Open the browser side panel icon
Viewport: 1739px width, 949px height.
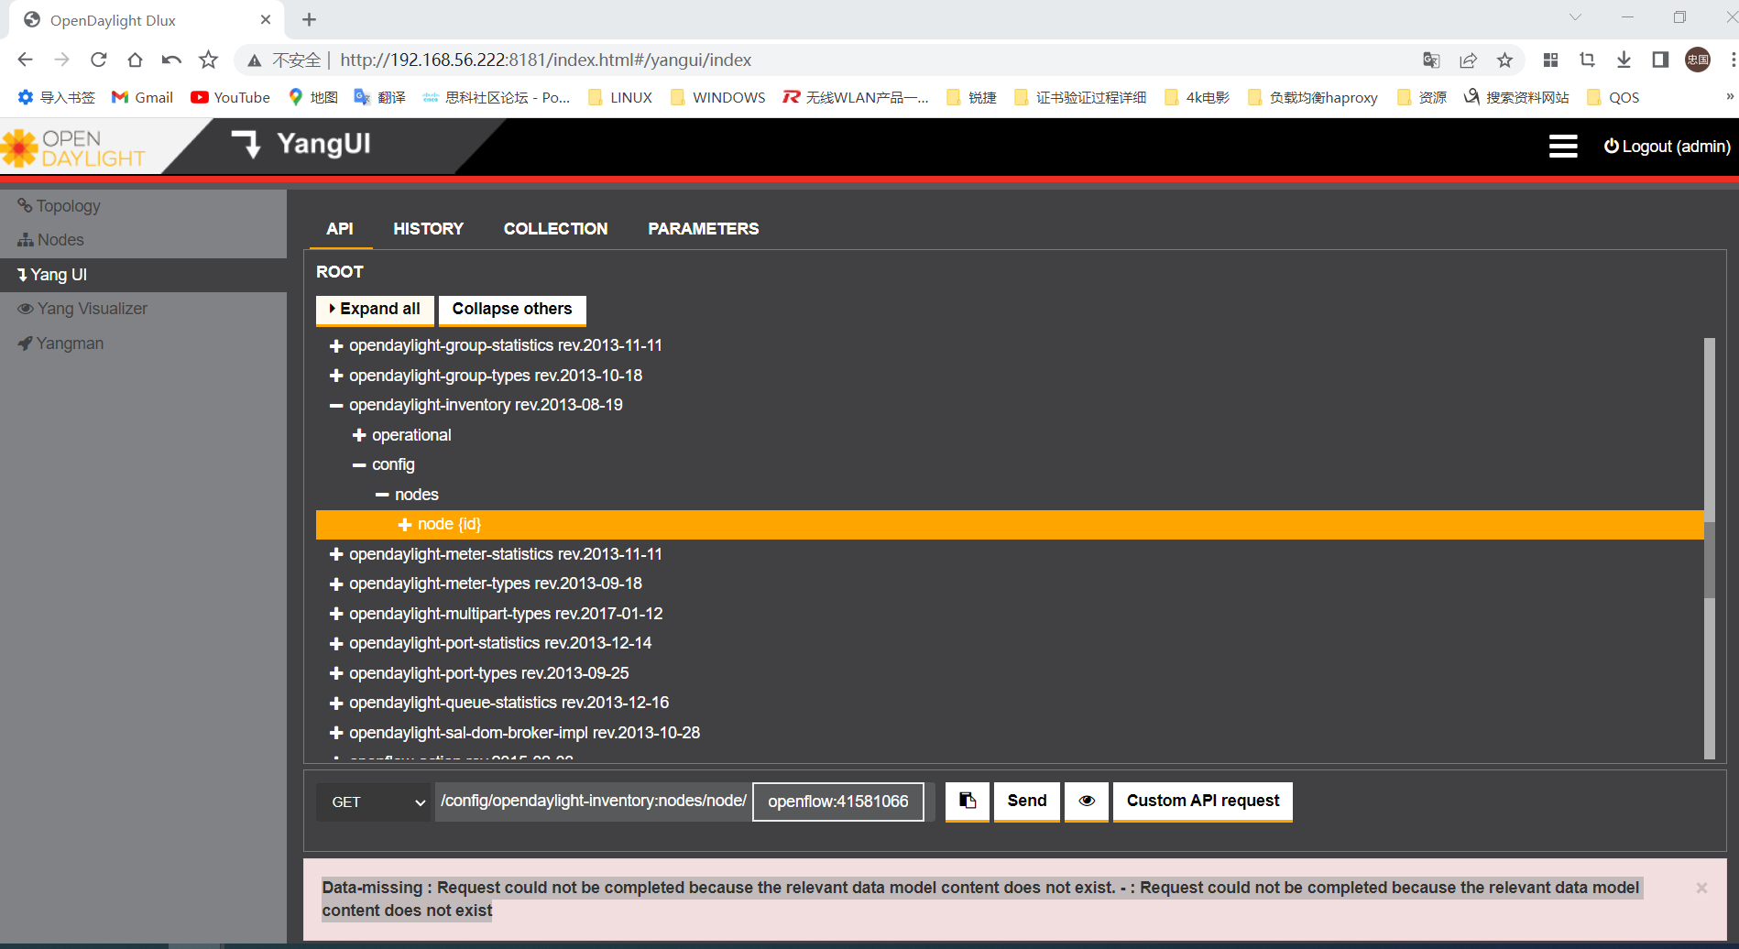coord(1660,60)
